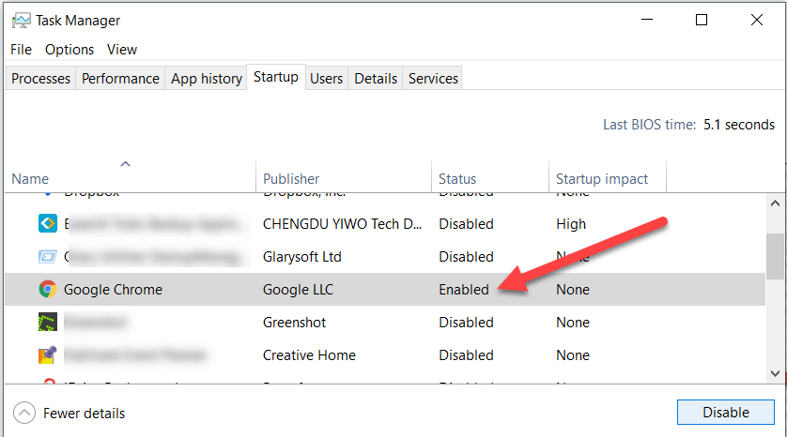The image size is (787, 437).
Task: Switch to the Processes tab
Action: tap(40, 79)
